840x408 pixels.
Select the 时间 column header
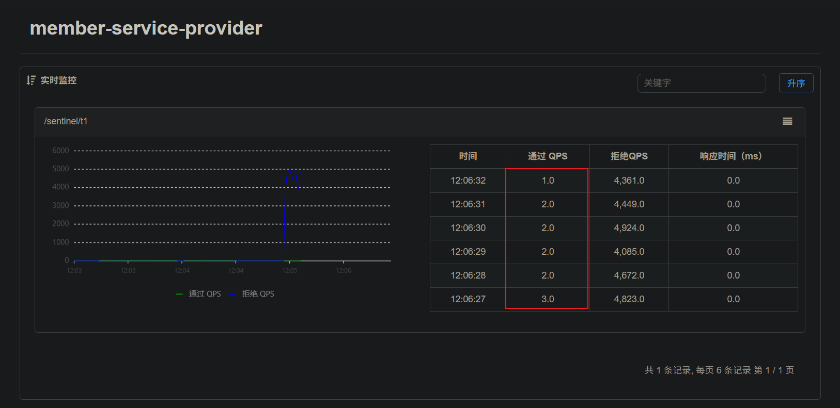468,156
